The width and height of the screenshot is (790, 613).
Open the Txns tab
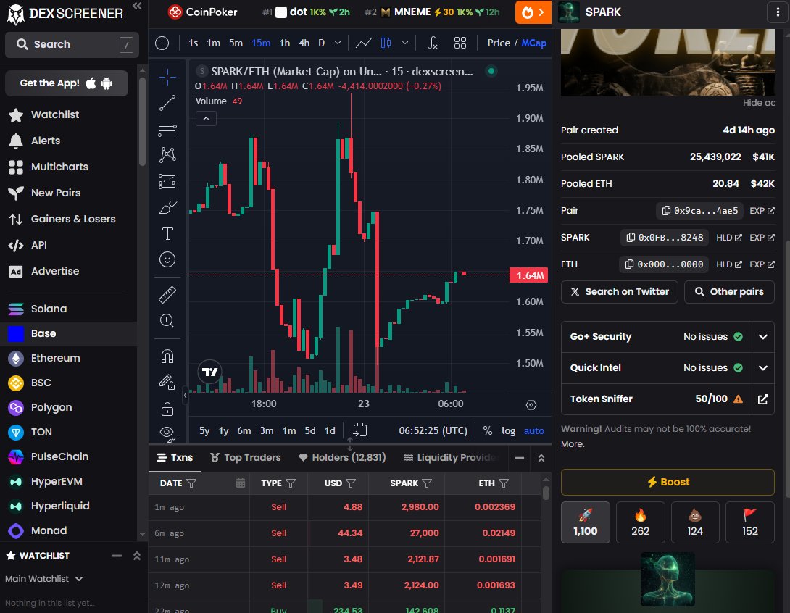coord(175,457)
